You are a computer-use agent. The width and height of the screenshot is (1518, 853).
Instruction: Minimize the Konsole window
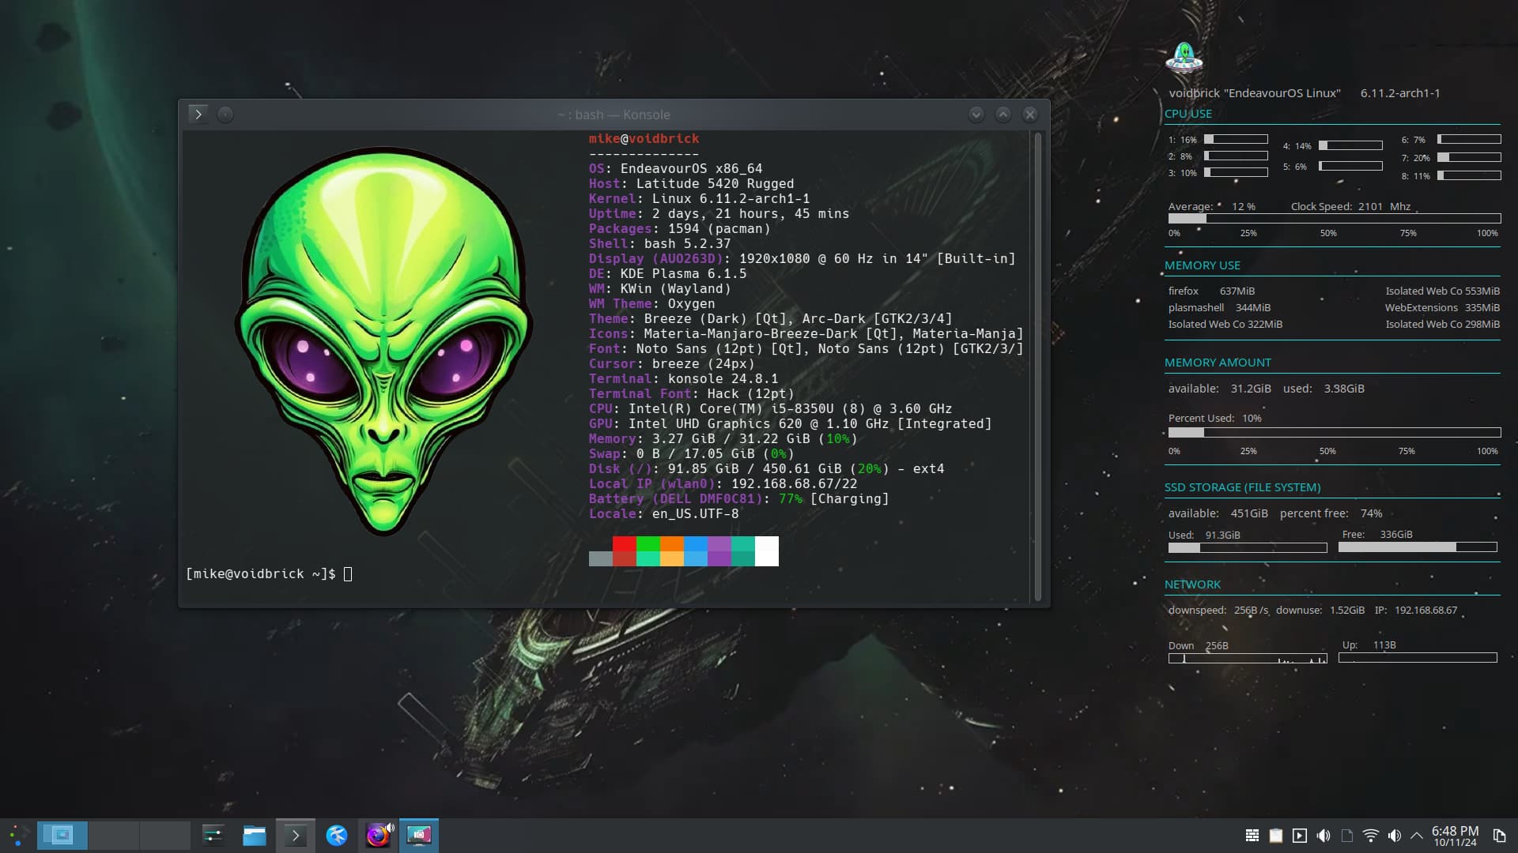[976, 115]
